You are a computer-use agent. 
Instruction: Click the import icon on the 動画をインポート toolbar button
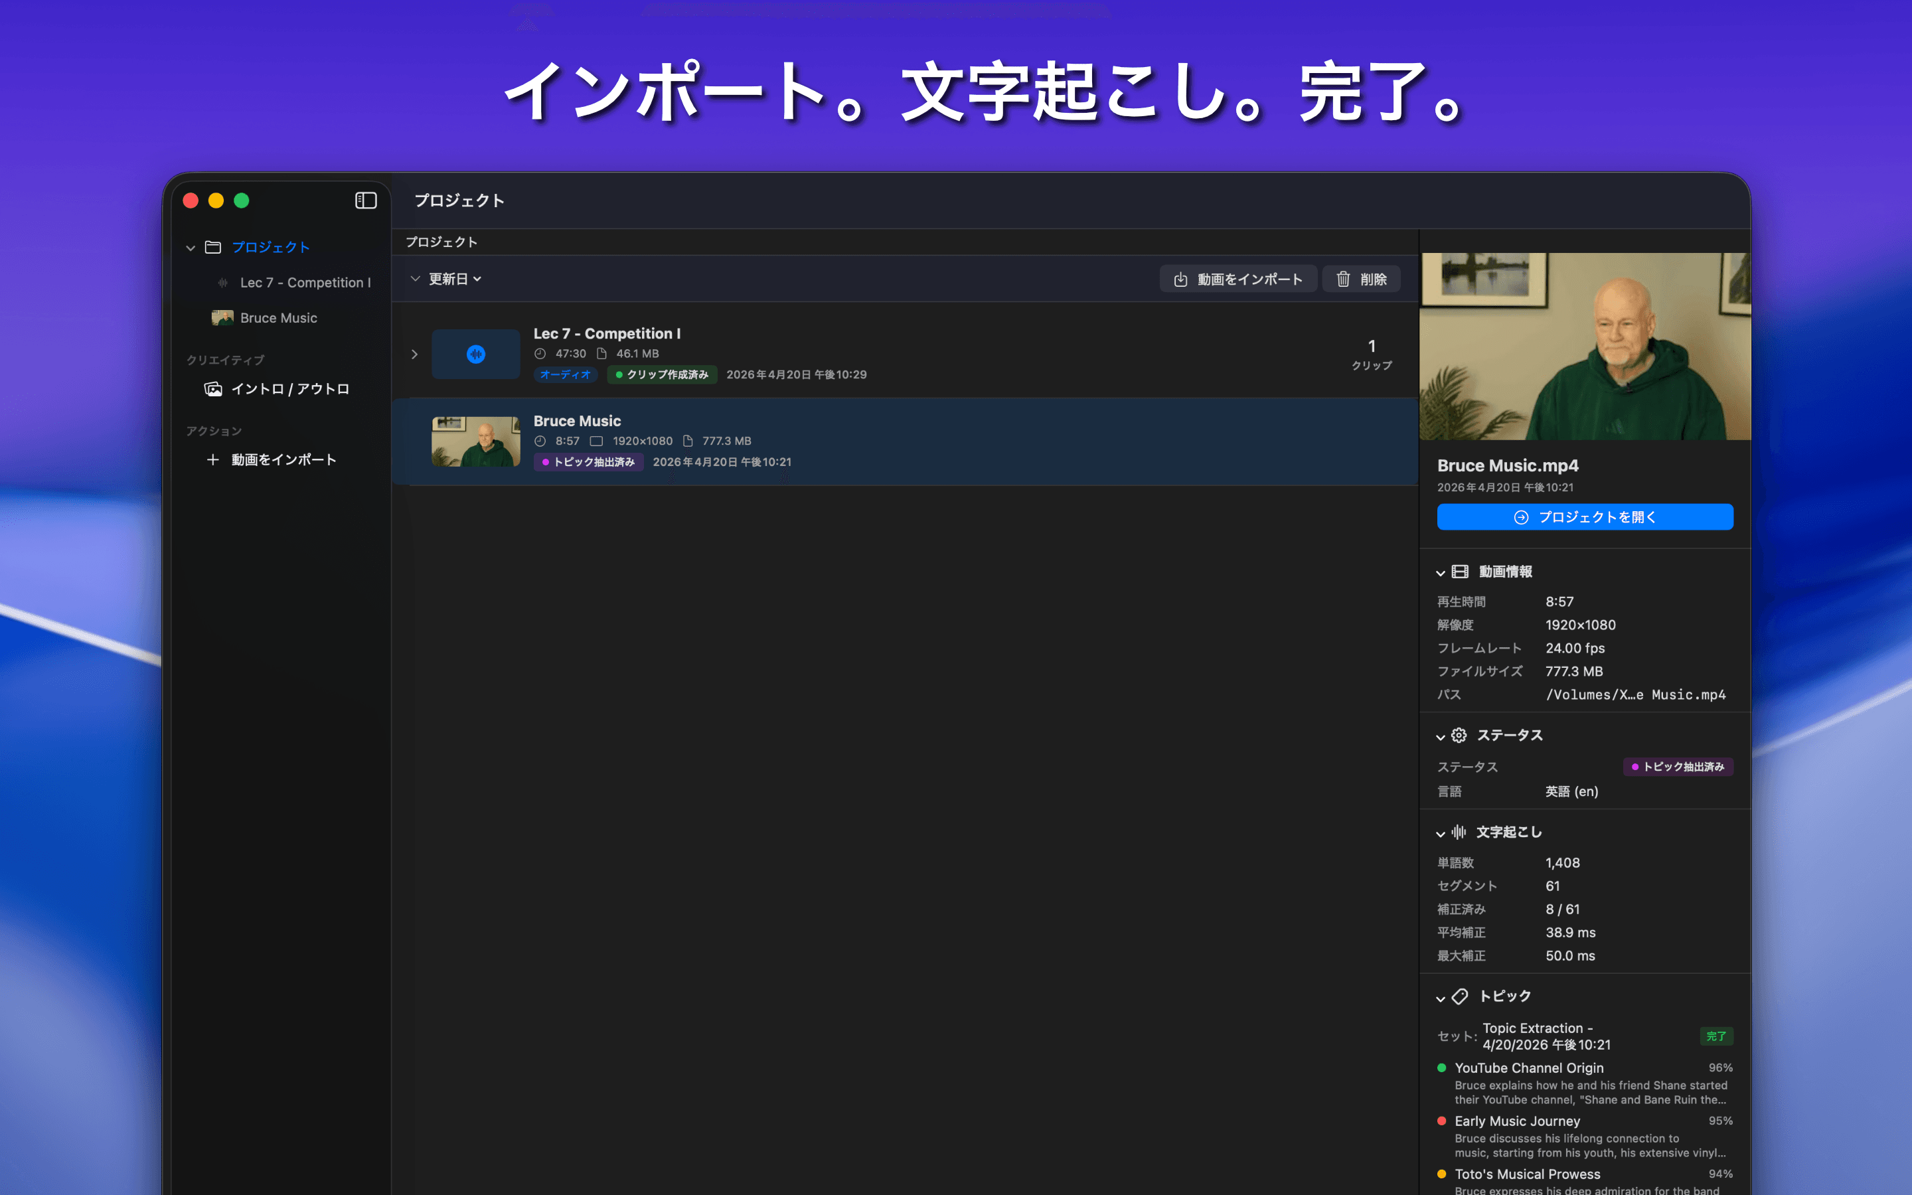(x=1180, y=279)
